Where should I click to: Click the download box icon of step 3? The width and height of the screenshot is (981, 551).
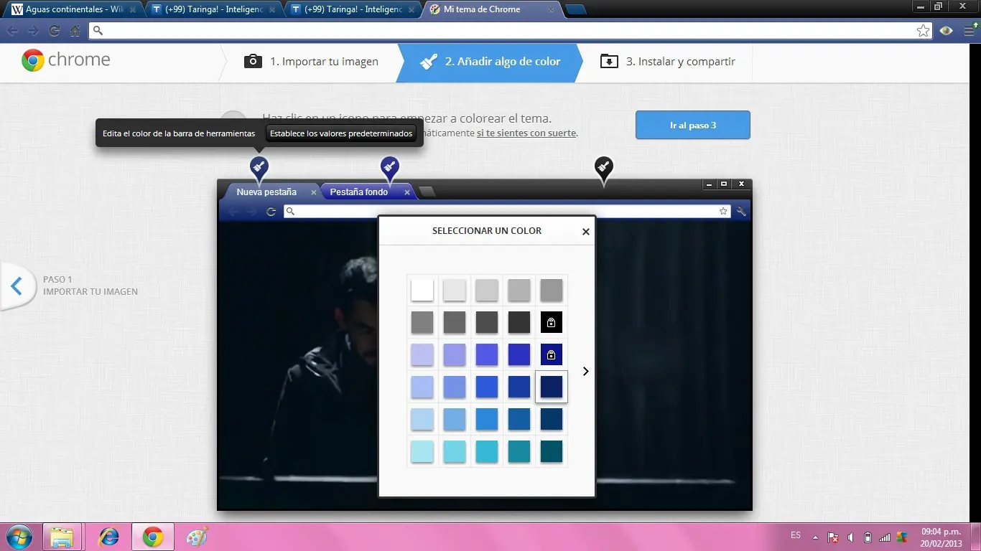pyautogui.click(x=609, y=61)
